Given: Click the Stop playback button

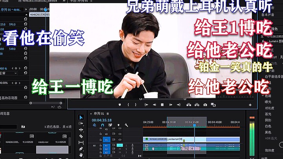Looking at the screenshot, I should [162, 105].
